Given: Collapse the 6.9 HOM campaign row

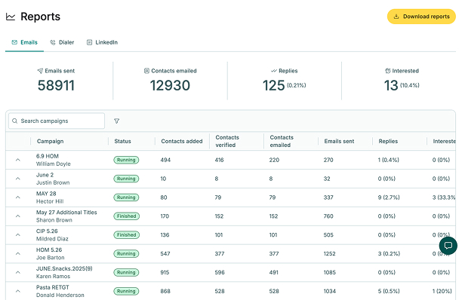Looking at the screenshot, I should coord(18,160).
